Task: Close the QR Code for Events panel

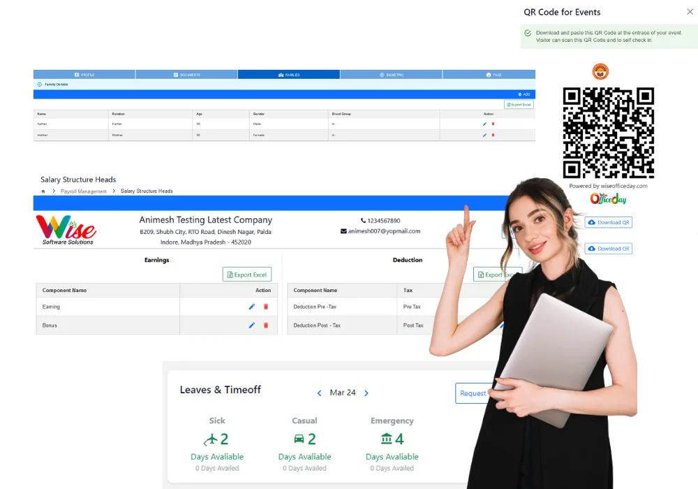Action: [690, 12]
